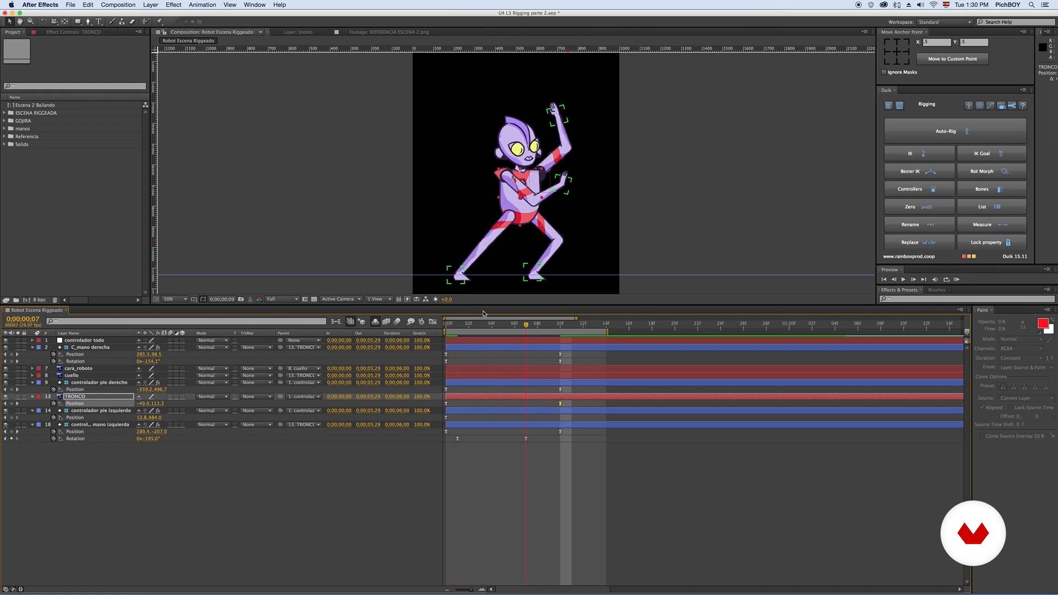
Task: Select the Pen tool
Action: [x=88, y=21]
